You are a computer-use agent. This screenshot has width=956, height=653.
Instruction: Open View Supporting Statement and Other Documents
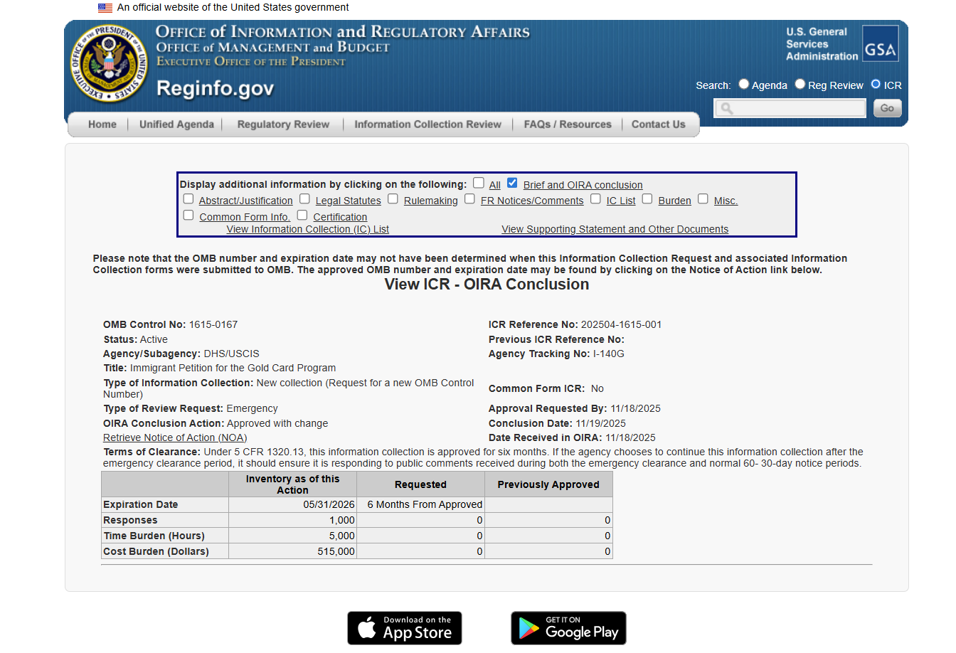[x=615, y=229]
